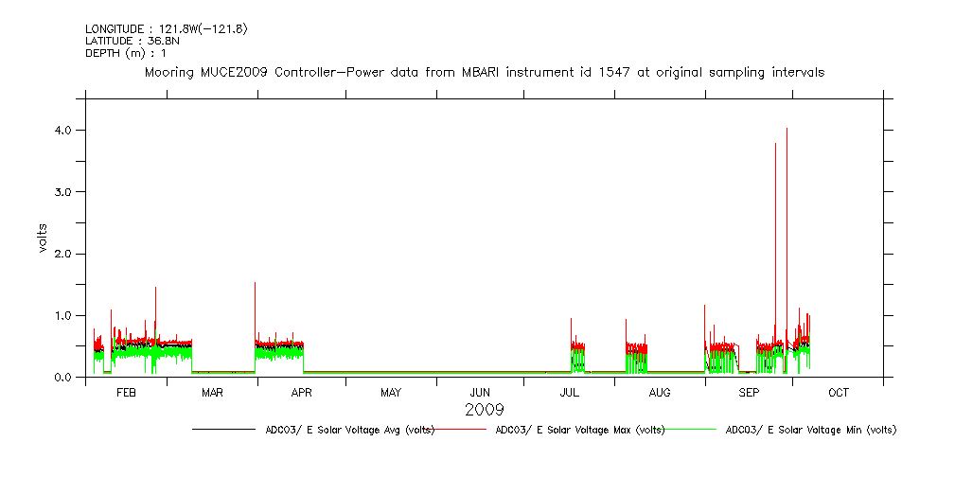955x477 pixels.
Task: Click the FEB label on the time axis
Action: [126, 392]
